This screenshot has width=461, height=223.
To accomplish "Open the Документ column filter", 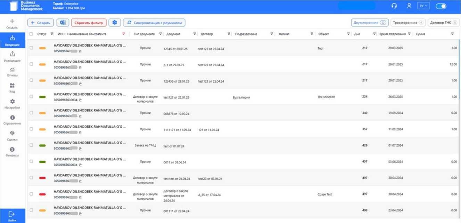I will tap(194, 34).
